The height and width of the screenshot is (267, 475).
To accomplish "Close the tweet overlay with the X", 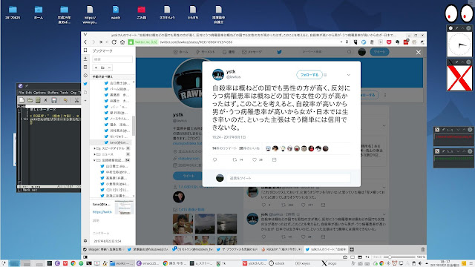I will (419, 53).
